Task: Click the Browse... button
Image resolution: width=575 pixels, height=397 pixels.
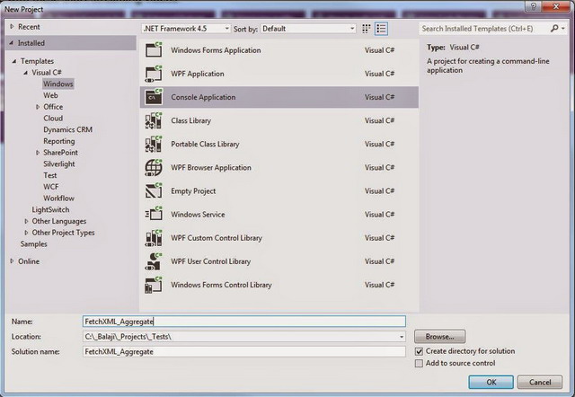Action: point(439,337)
